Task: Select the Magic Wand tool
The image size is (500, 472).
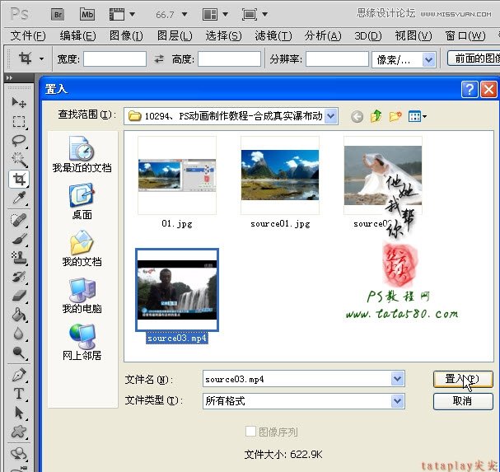Action: (x=19, y=160)
